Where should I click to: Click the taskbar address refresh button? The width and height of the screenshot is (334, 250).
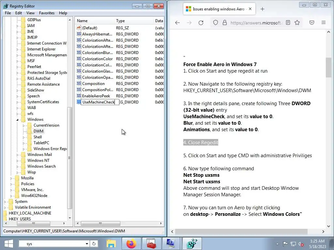pyautogui.click(x=94, y=243)
